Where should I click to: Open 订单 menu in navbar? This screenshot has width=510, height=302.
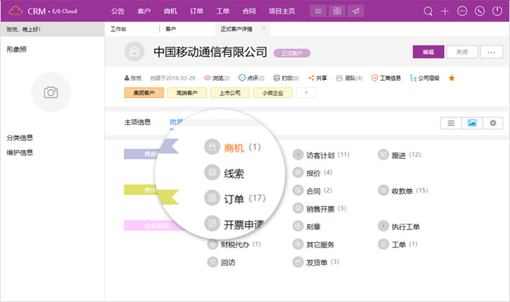pyautogui.click(x=197, y=12)
